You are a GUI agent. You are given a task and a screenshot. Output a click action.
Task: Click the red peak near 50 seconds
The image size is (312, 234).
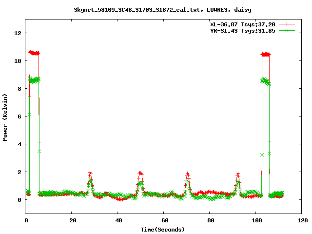[140, 173]
